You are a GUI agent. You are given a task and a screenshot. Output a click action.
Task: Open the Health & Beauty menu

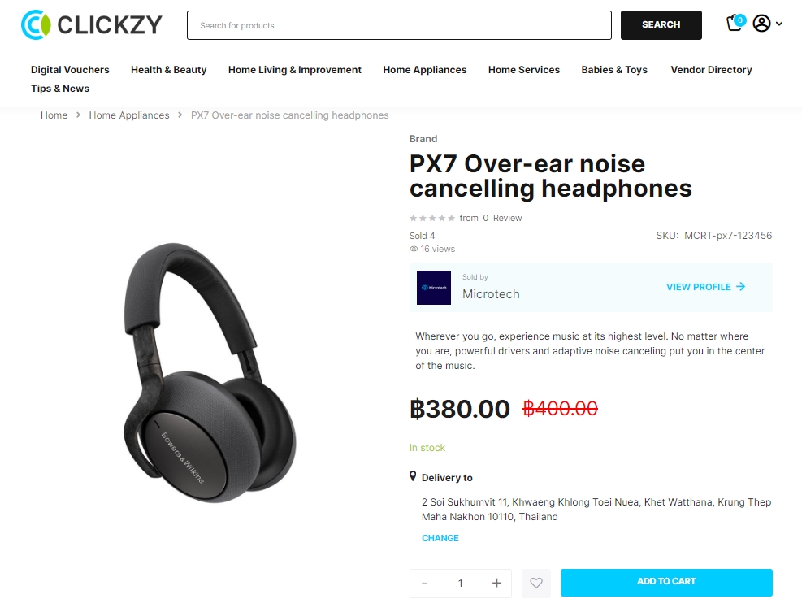pos(169,70)
